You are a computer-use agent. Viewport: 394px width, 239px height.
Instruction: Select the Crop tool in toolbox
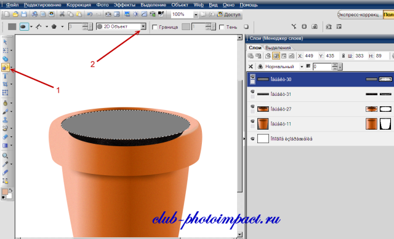point(5,84)
